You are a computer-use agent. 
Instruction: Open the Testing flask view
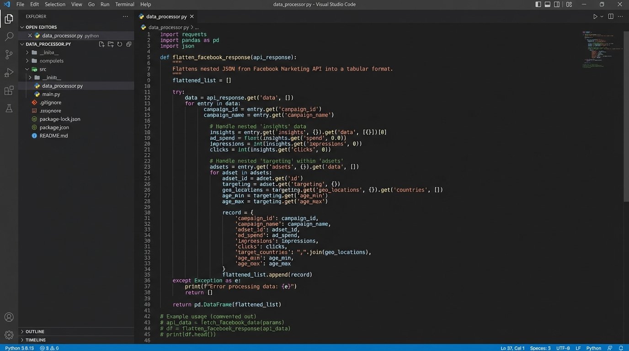9,108
